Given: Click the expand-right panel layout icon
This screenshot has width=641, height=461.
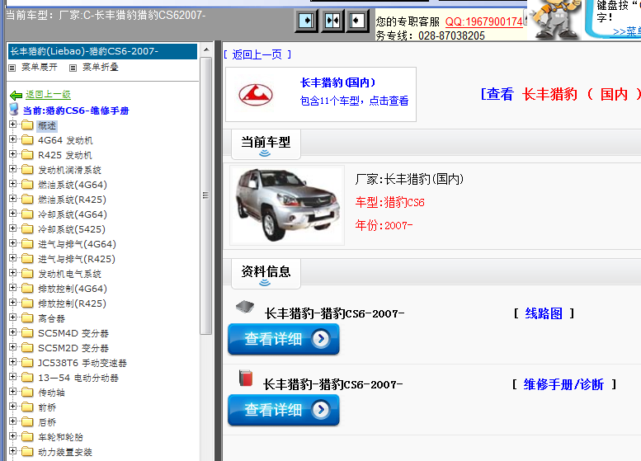Looking at the screenshot, I should [x=306, y=21].
